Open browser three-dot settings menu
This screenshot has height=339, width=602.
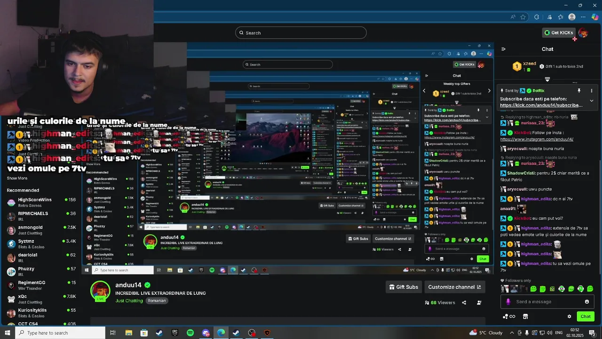583,17
